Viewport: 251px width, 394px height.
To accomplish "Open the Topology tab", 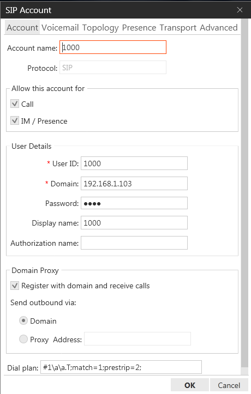I will click(x=100, y=27).
